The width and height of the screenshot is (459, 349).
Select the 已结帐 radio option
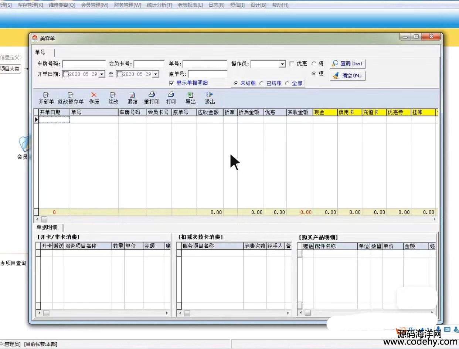tap(262, 84)
